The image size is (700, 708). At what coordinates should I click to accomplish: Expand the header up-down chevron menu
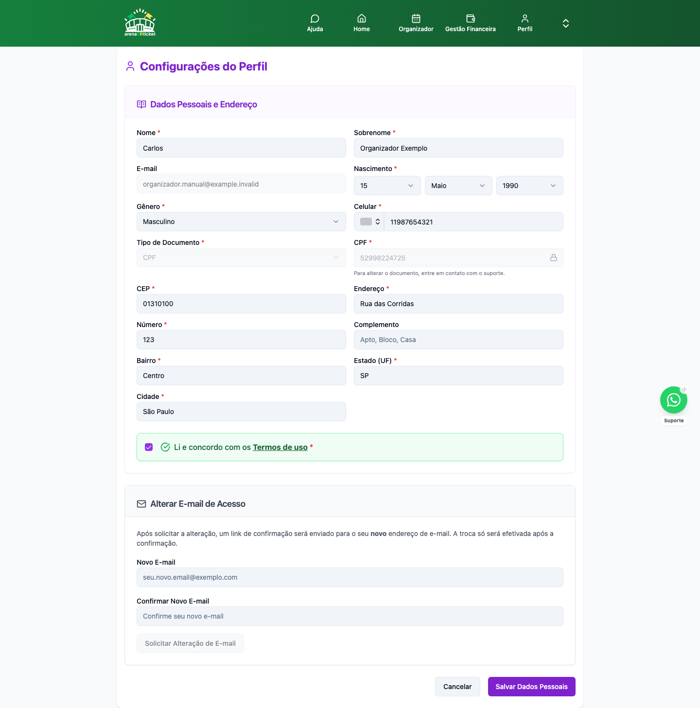pos(566,23)
